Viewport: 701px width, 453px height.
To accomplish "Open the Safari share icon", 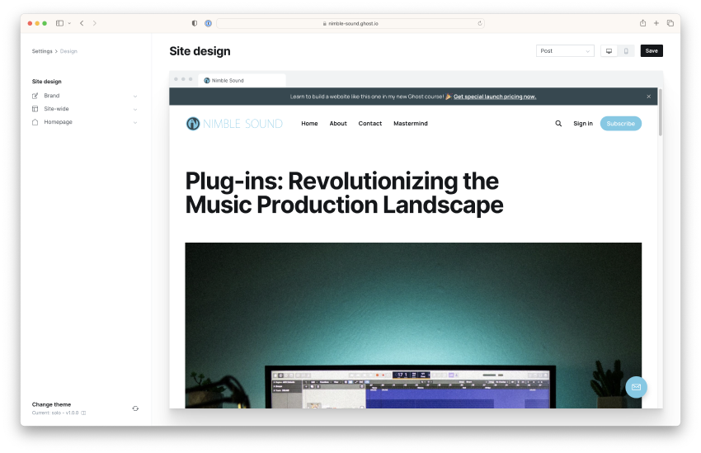I will click(x=642, y=23).
